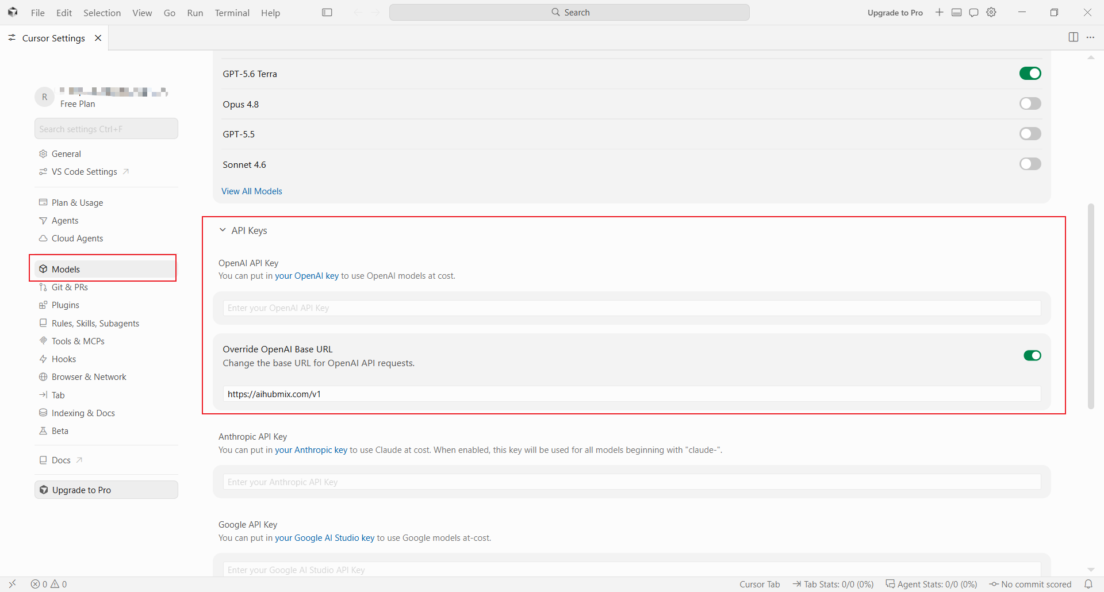Viewport: 1104px width, 592px height.
Task: Click Cursor Tab in status bar
Action: [x=760, y=584]
